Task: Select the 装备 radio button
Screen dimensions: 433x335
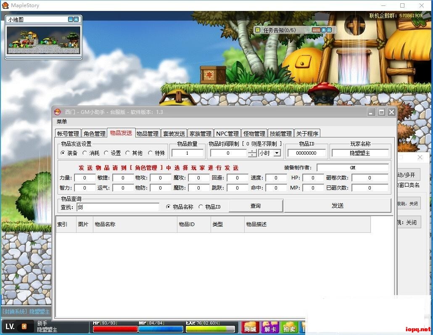Action: click(63, 153)
